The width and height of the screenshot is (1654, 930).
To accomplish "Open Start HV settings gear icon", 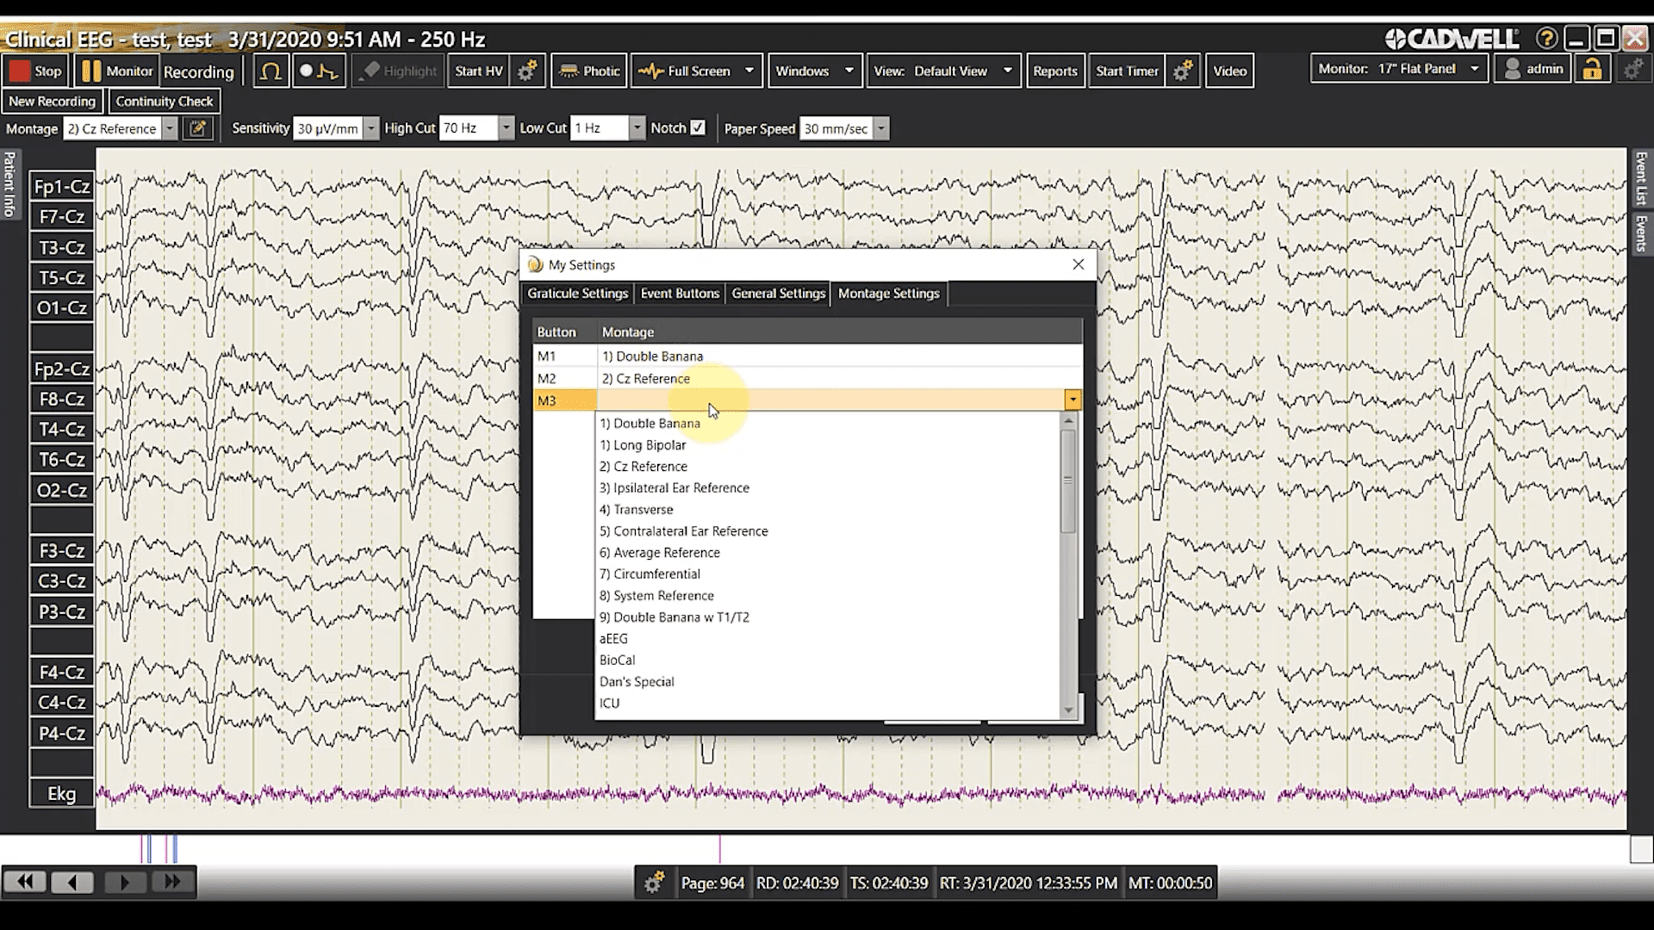I will tap(526, 71).
